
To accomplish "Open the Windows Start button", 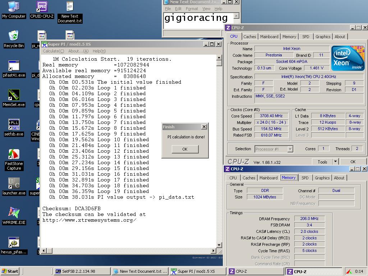I will pyautogui.click(x=10, y=271).
